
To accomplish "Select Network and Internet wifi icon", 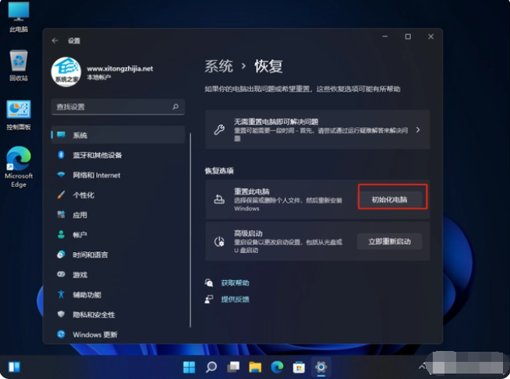I will pos(61,175).
